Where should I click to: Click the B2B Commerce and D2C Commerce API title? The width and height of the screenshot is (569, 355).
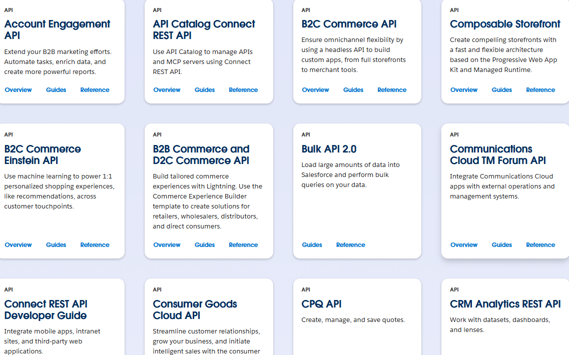[x=201, y=155]
